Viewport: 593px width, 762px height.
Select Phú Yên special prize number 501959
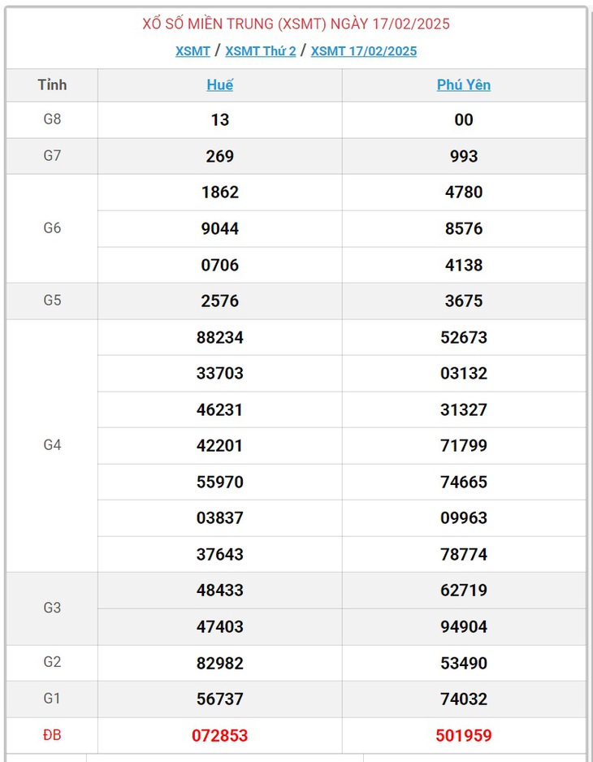(464, 735)
